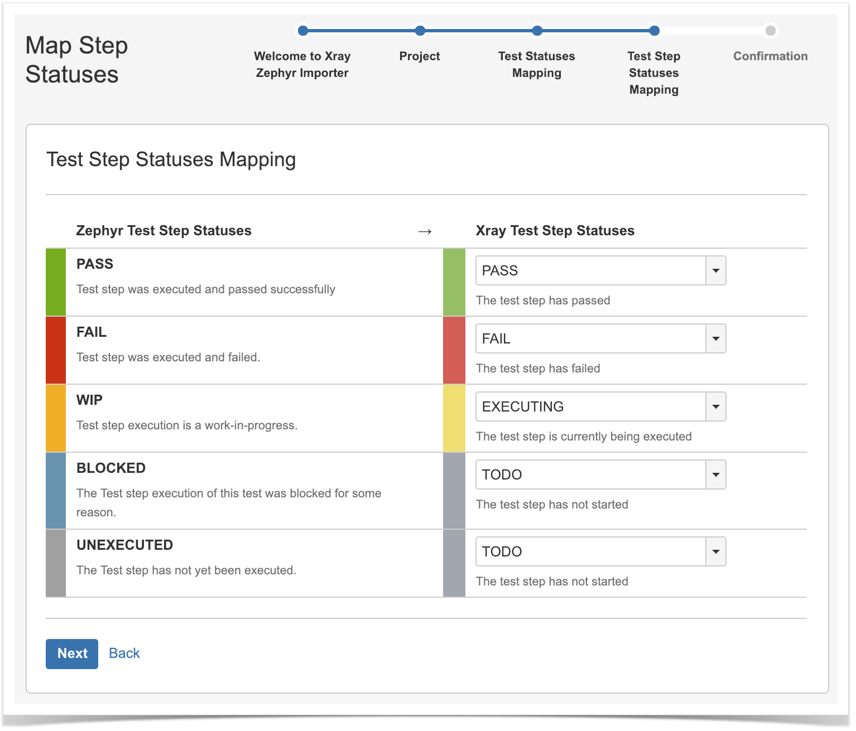Click the 'BLOCKED' status name
The width and height of the screenshot is (856, 731).
[111, 468]
